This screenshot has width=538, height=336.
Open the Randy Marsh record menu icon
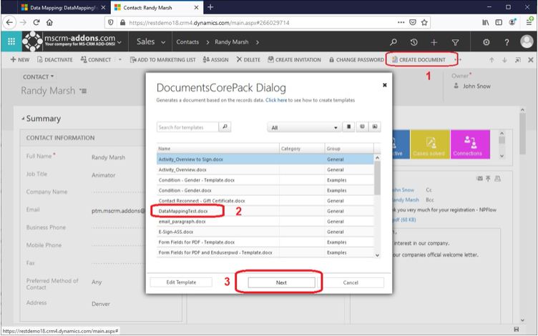pos(83,91)
